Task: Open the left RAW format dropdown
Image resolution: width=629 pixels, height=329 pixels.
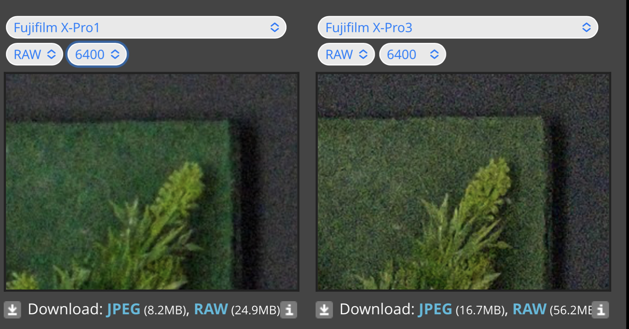Action: click(x=34, y=55)
